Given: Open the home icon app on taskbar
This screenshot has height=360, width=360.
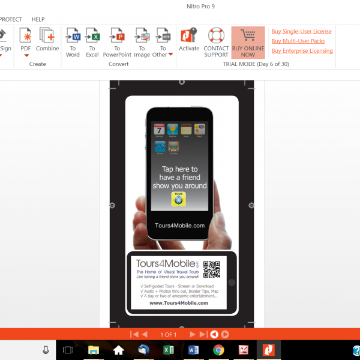Looking at the screenshot, I should pyautogui.click(x=118, y=350).
